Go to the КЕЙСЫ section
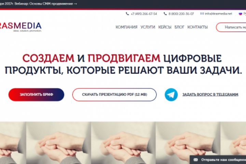246x164 pixels. coord(165,27)
